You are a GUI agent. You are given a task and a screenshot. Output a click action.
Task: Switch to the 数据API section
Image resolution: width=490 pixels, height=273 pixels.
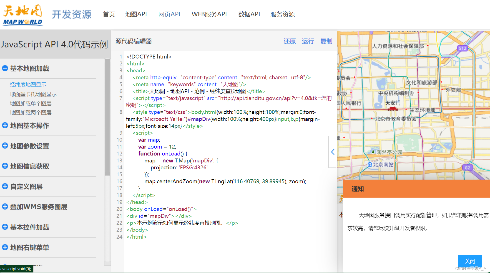249,14
